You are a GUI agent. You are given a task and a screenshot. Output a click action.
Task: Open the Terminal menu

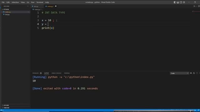(x=40, y=2)
